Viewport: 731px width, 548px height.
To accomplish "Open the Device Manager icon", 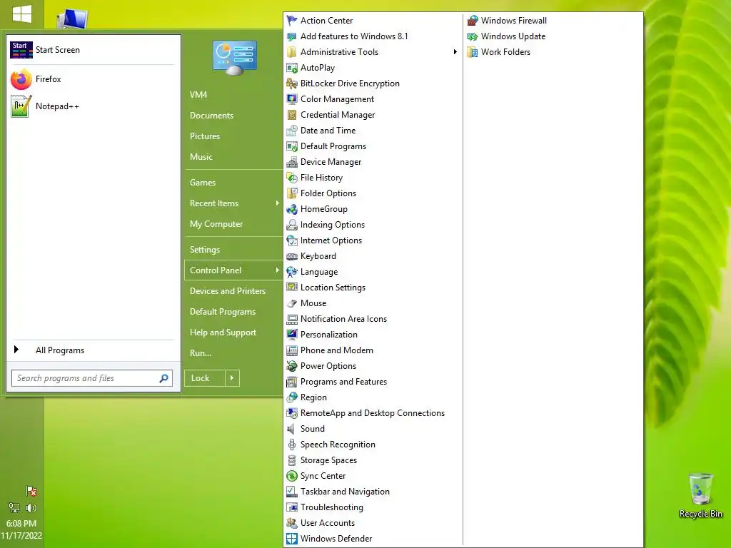I will pos(292,162).
